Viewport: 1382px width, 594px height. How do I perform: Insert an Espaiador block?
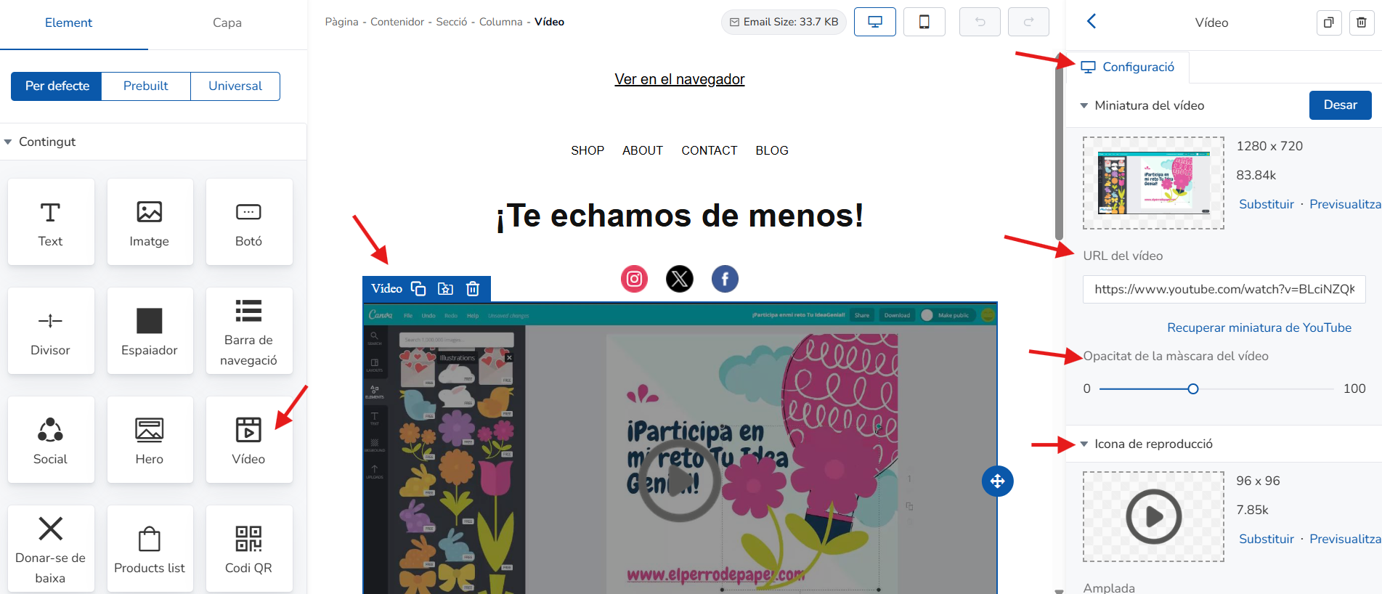pos(150,331)
